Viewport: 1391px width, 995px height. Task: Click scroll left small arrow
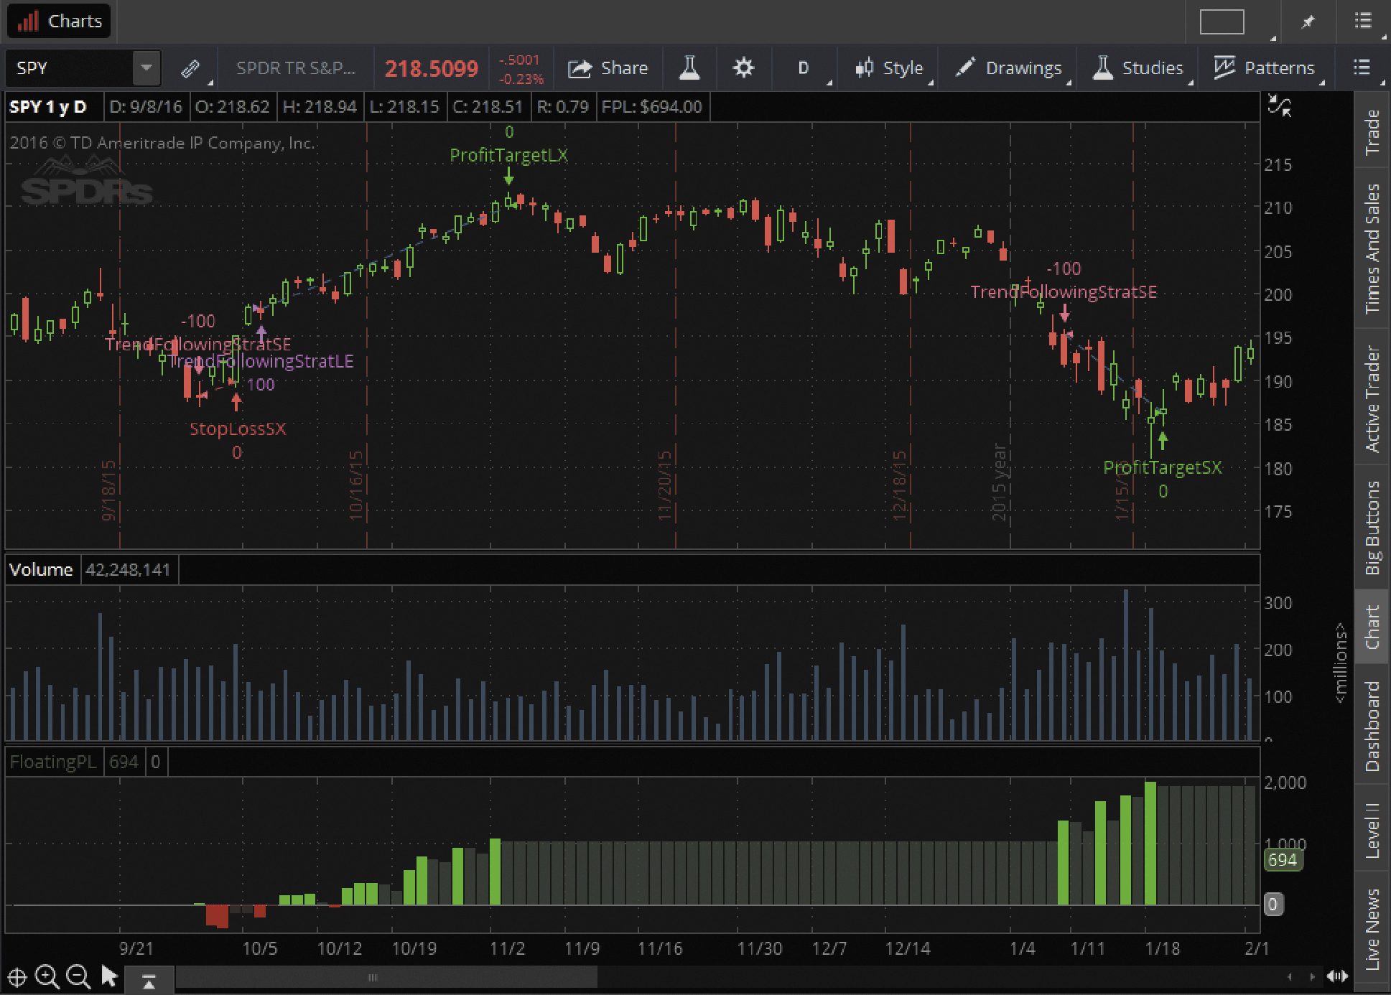click(1290, 976)
